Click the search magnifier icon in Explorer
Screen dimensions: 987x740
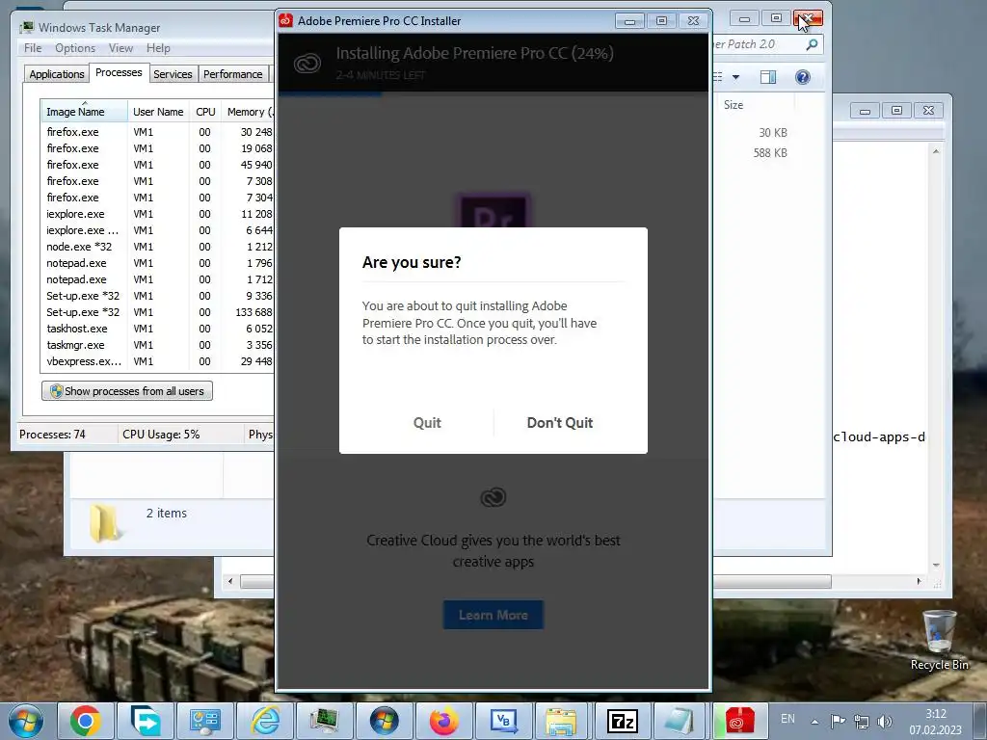tap(812, 44)
